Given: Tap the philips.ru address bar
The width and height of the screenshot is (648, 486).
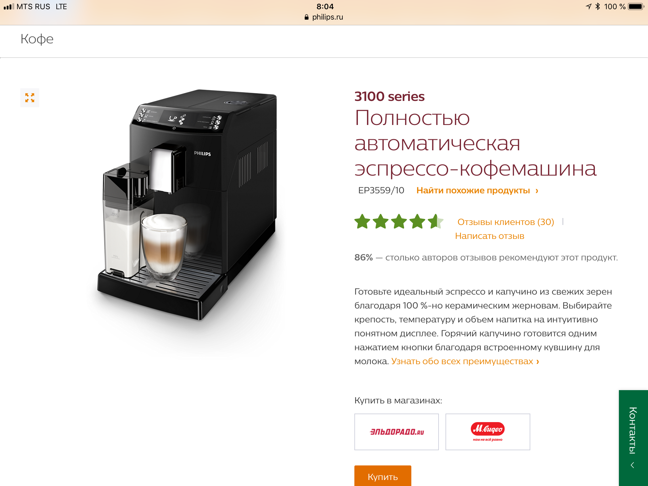Looking at the screenshot, I should click(x=324, y=17).
